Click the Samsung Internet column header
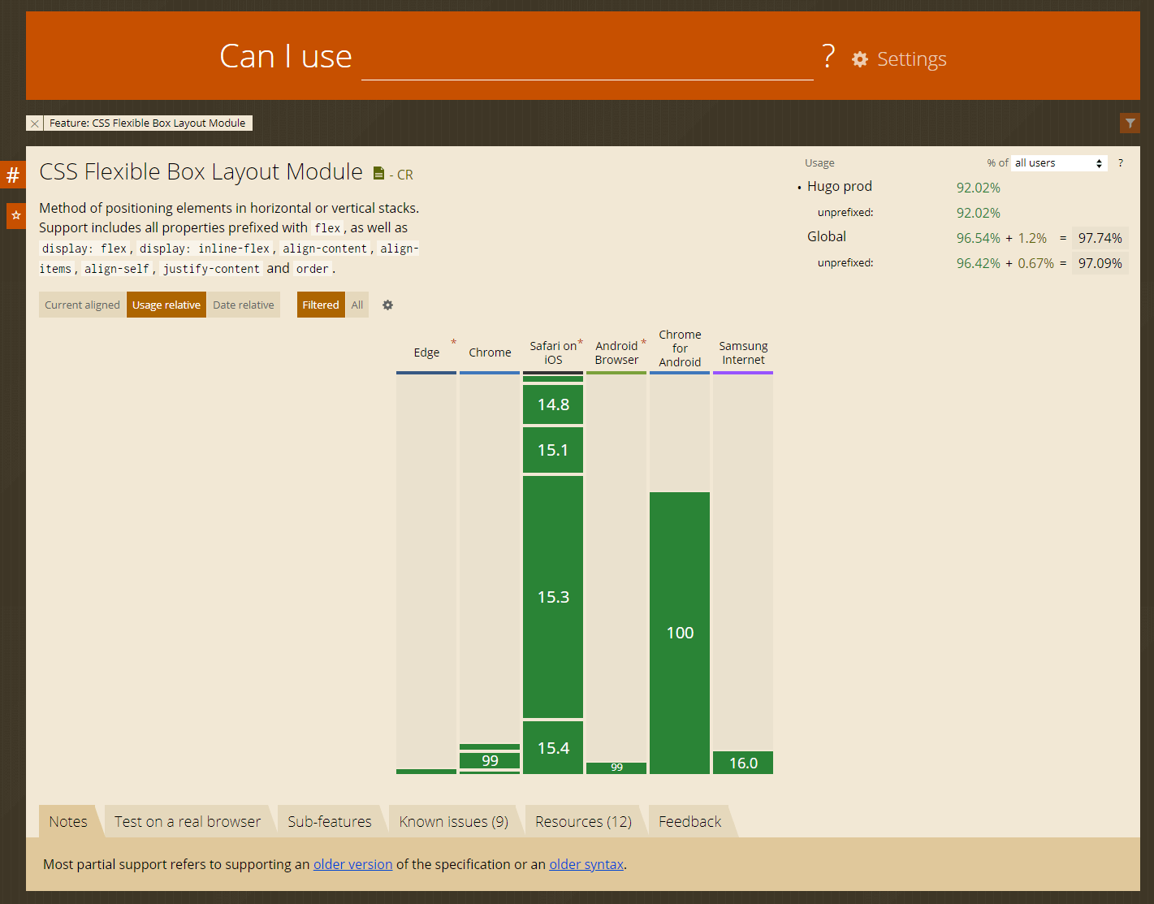1154x904 pixels. tap(743, 353)
